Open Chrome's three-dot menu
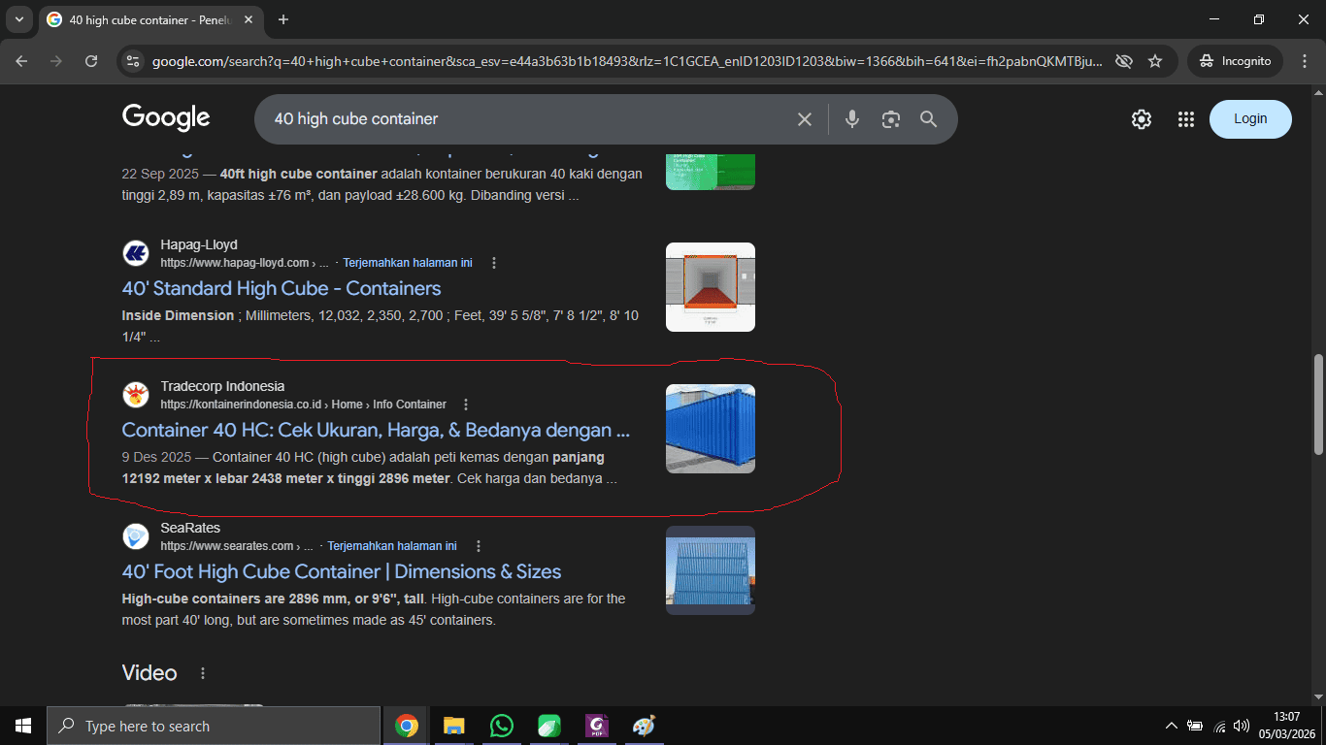 tap(1304, 61)
